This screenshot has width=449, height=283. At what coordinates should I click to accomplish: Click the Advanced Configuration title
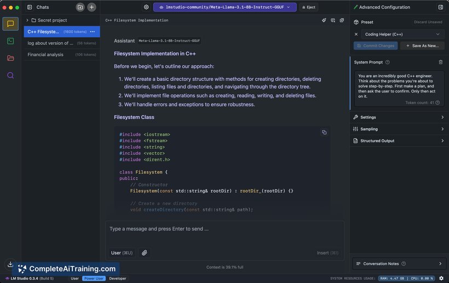pyautogui.click(x=384, y=7)
